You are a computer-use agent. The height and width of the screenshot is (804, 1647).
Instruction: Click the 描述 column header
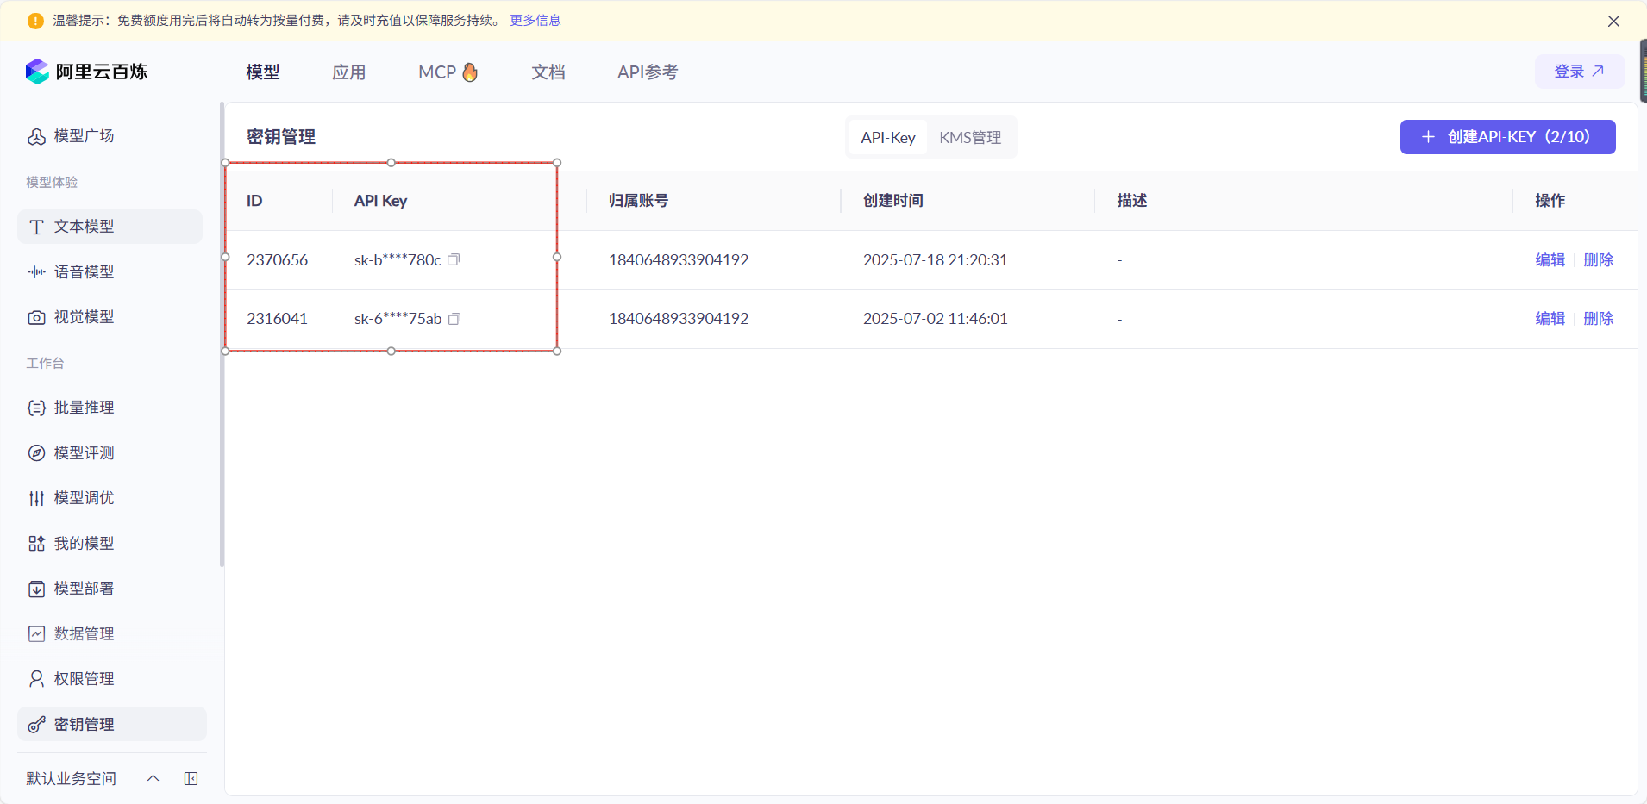point(1132,201)
